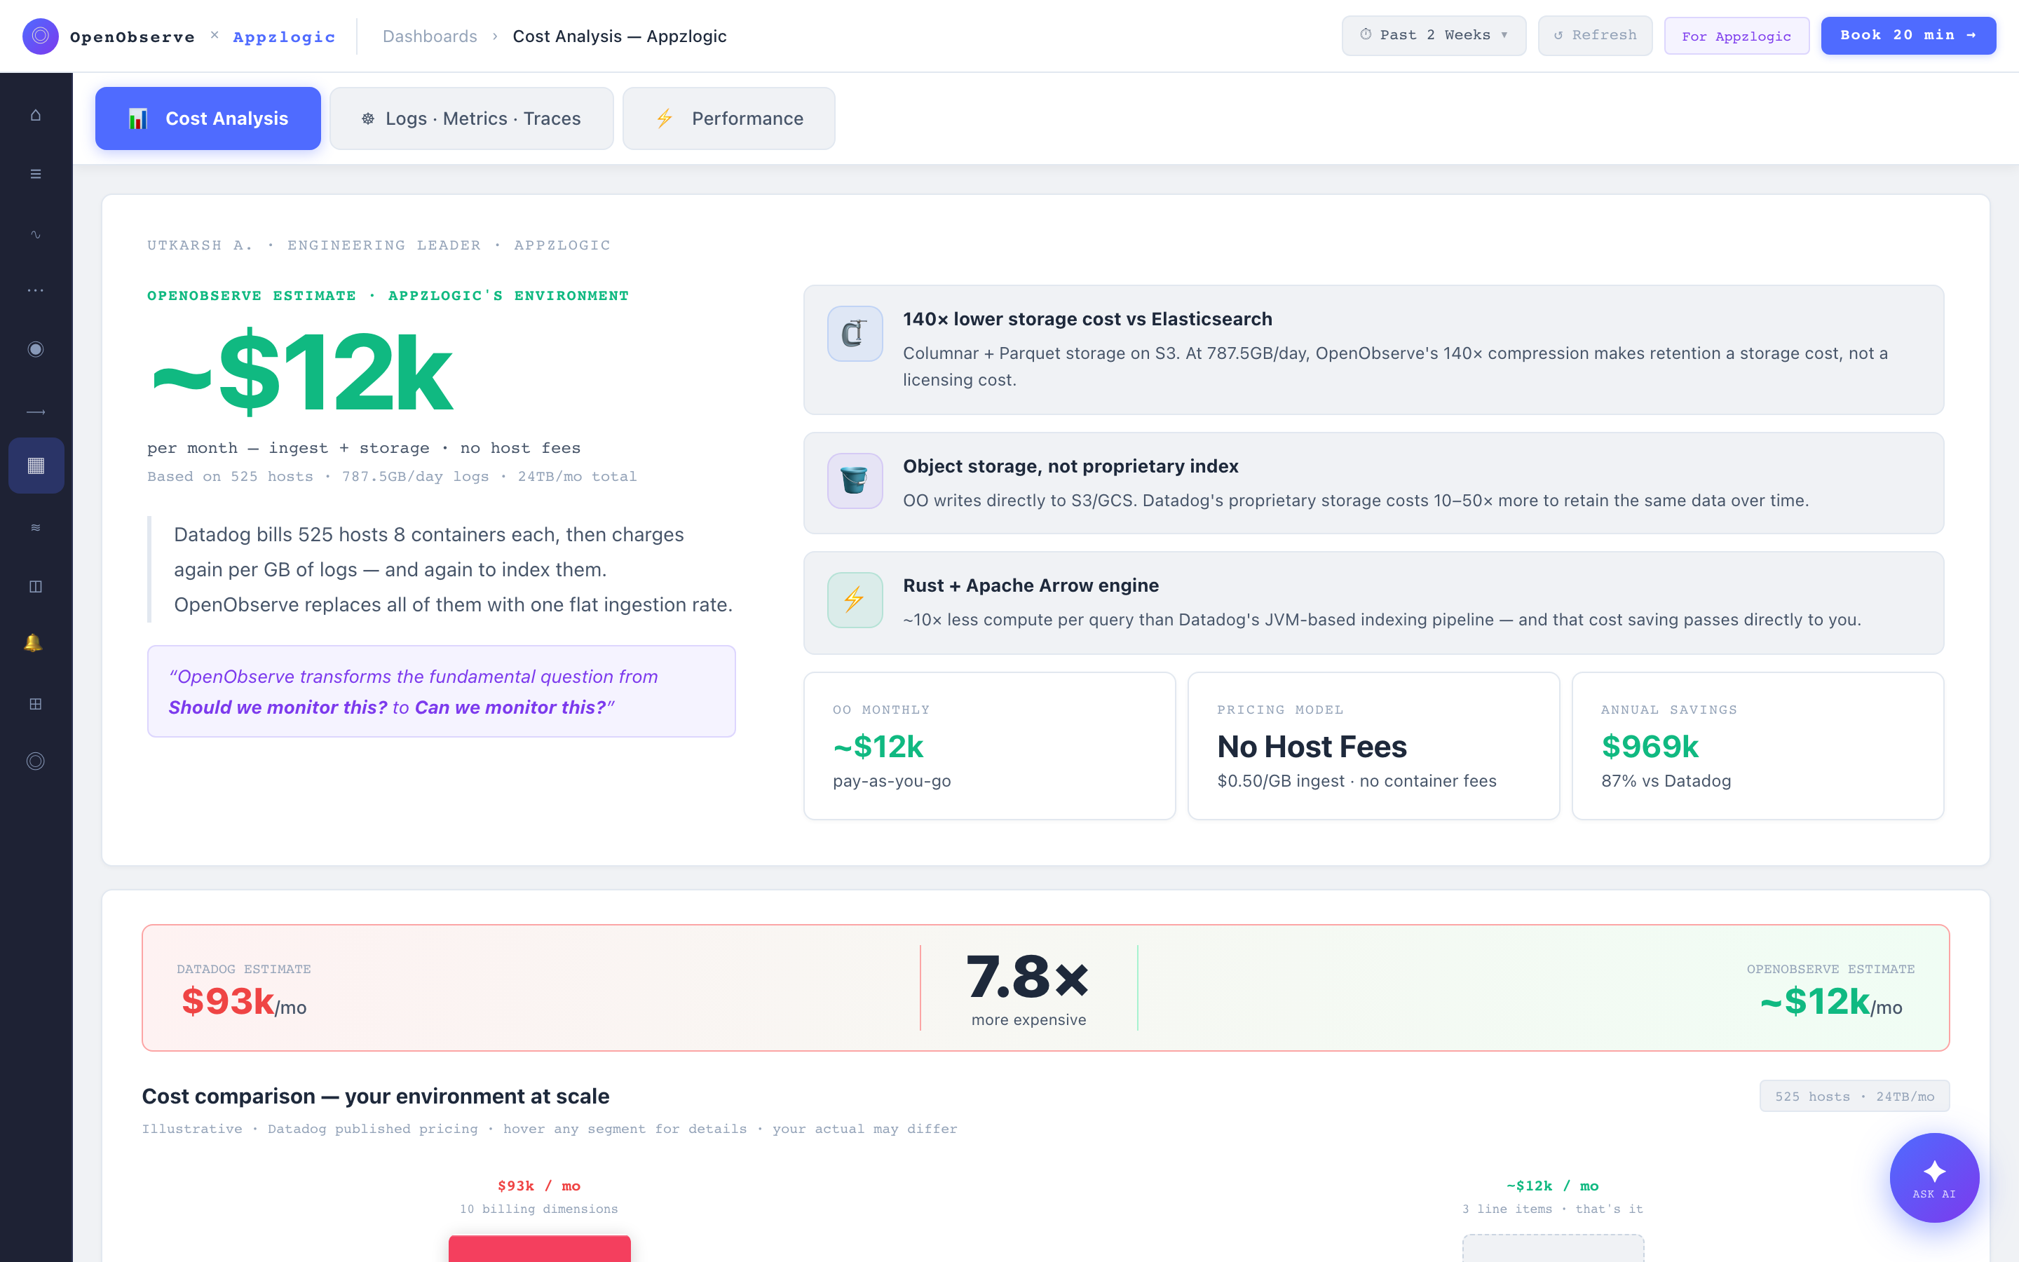Open the three-dots icon in sidebar
Image resolution: width=2019 pixels, height=1262 pixels.
click(36, 290)
